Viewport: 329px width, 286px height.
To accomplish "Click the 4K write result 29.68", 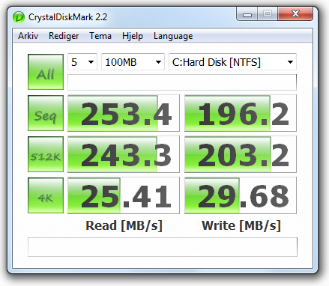I will (241, 195).
